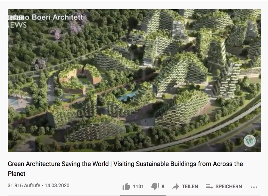Pause the video by clicking player center
This screenshot has height=196, width=268.
coord(134,81)
